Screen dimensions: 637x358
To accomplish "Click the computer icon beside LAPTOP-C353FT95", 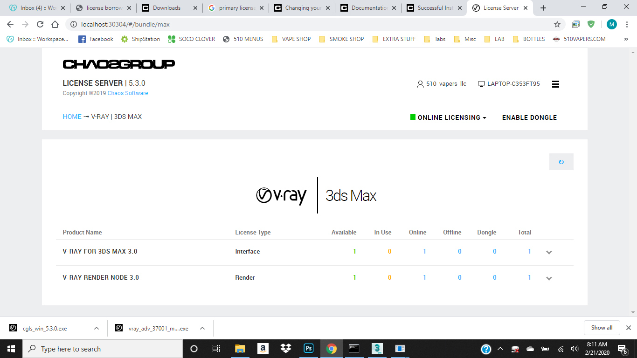I will pos(481,84).
